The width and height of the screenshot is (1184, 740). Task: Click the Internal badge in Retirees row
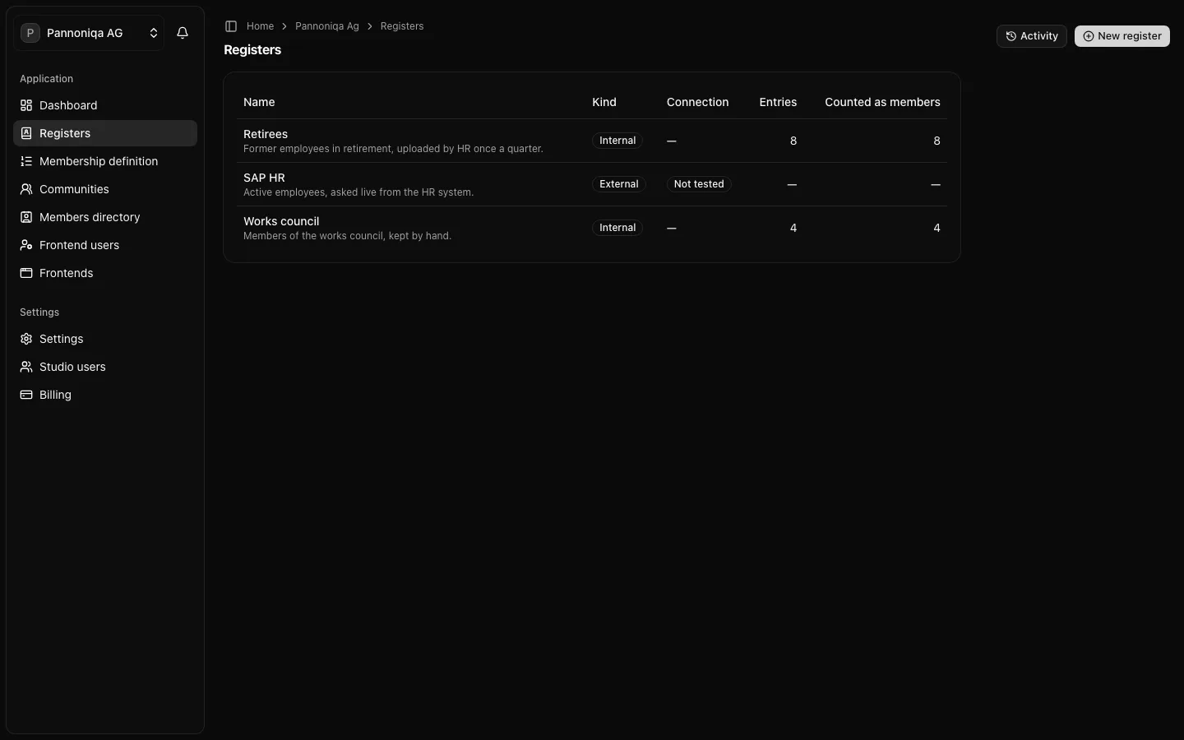pos(617,141)
